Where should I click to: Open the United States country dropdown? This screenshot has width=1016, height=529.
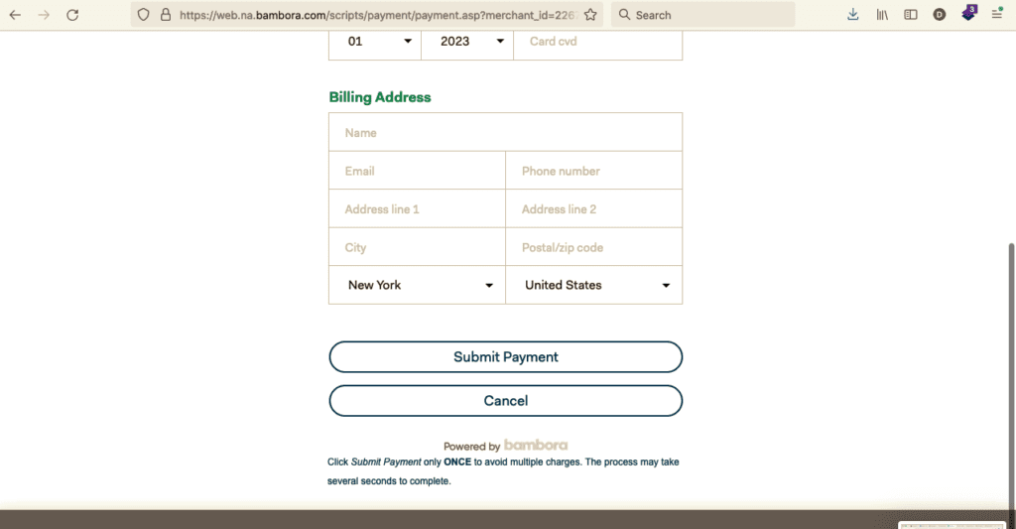[593, 285]
